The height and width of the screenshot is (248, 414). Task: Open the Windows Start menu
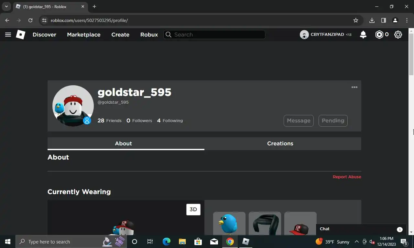point(8,242)
